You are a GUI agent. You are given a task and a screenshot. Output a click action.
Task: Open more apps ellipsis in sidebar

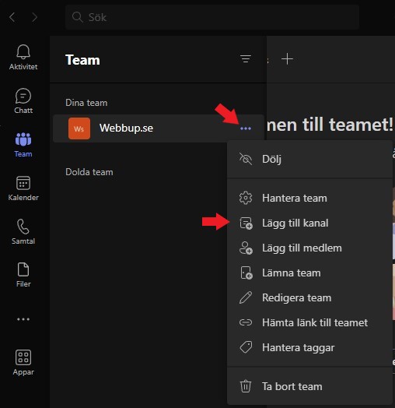coord(23,319)
